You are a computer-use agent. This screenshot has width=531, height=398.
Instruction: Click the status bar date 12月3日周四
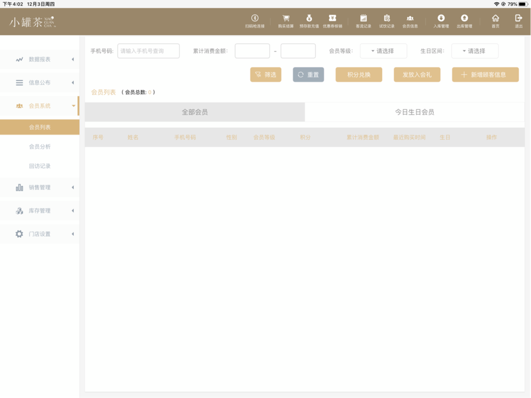(41, 4)
